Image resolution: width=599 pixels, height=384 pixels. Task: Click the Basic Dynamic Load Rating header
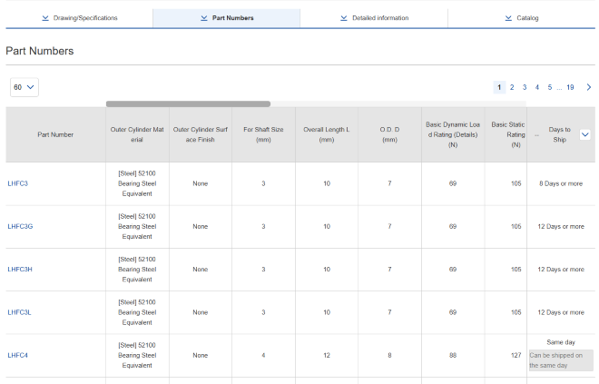pos(453,134)
